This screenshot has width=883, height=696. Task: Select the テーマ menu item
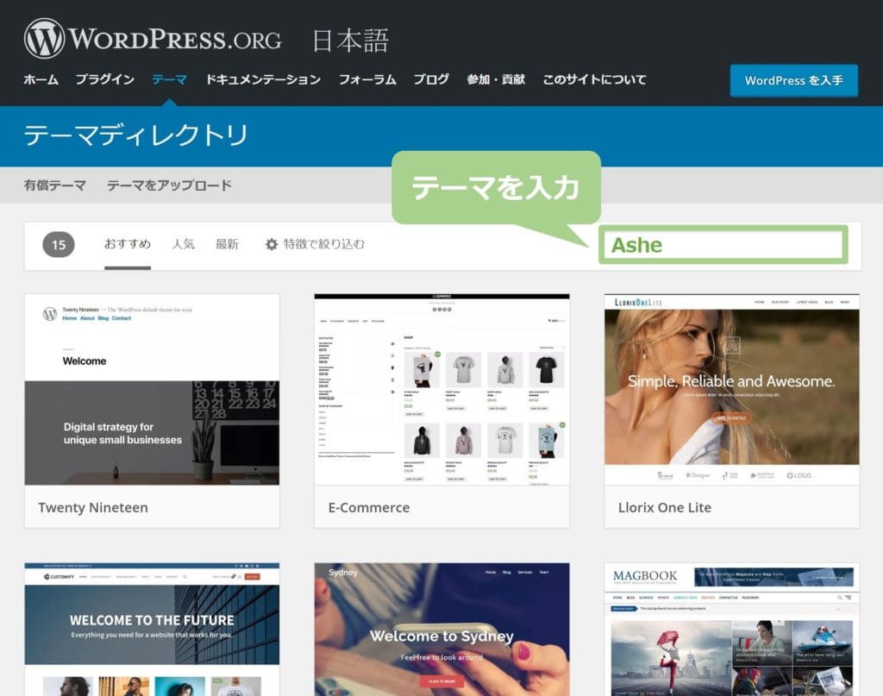pyautogui.click(x=170, y=80)
